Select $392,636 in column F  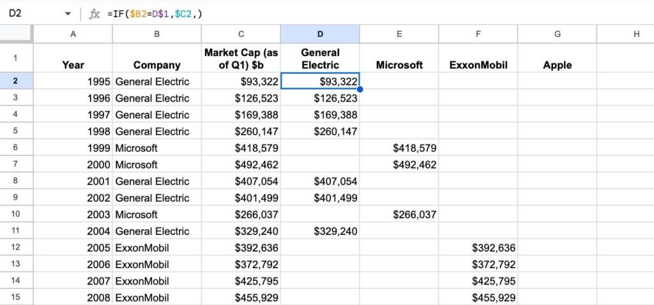point(478,248)
